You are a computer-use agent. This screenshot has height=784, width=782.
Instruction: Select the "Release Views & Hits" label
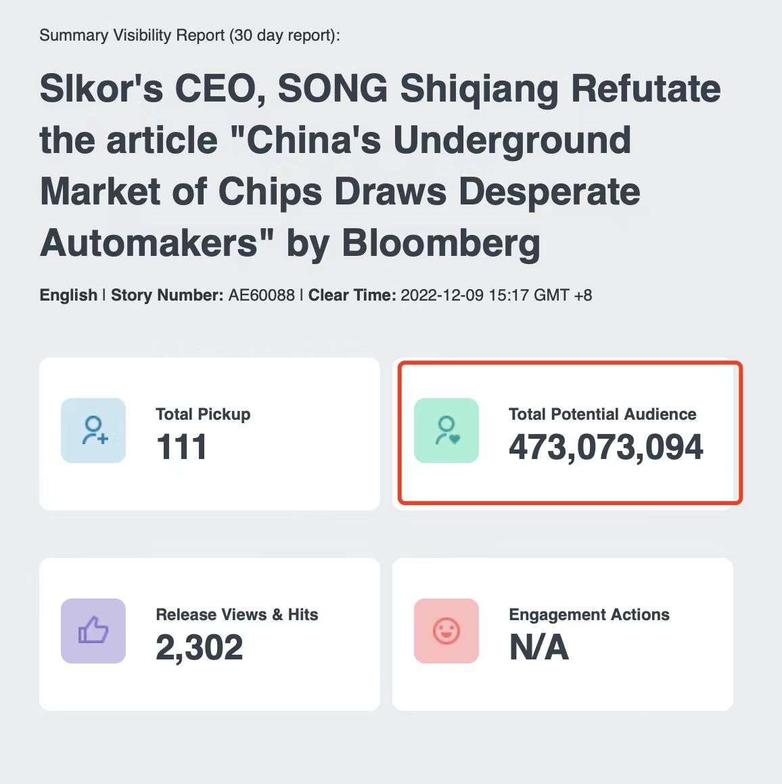(x=237, y=615)
